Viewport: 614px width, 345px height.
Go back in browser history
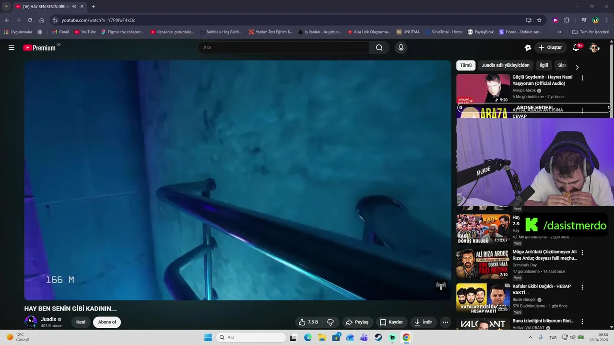(7, 20)
